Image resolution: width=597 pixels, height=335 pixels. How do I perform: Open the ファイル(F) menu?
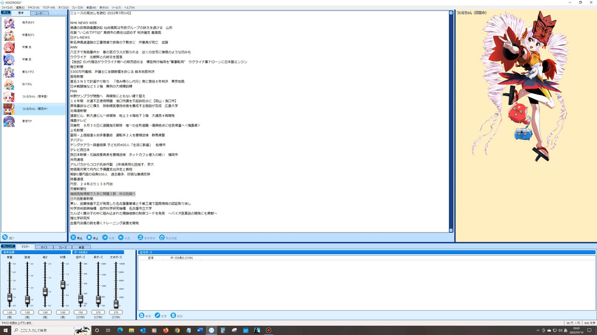point(7,7)
